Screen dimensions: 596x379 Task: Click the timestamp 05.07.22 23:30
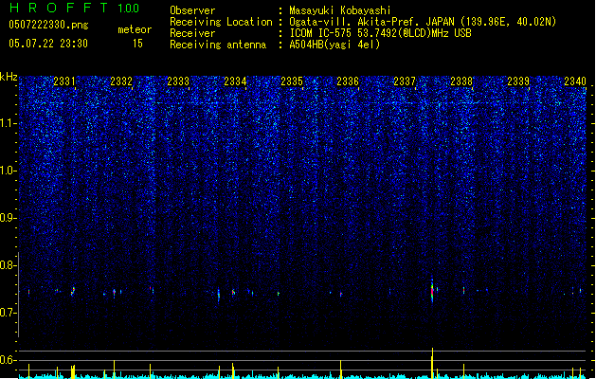pos(48,44)
